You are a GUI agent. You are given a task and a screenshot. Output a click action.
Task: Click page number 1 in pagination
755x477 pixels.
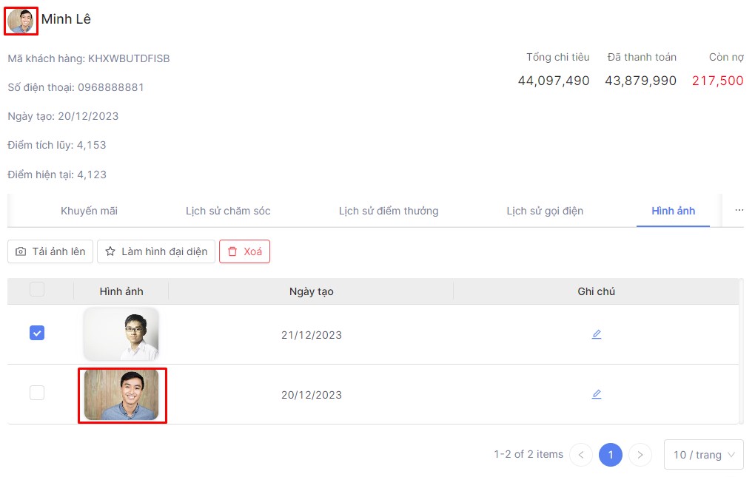point(611,455)
